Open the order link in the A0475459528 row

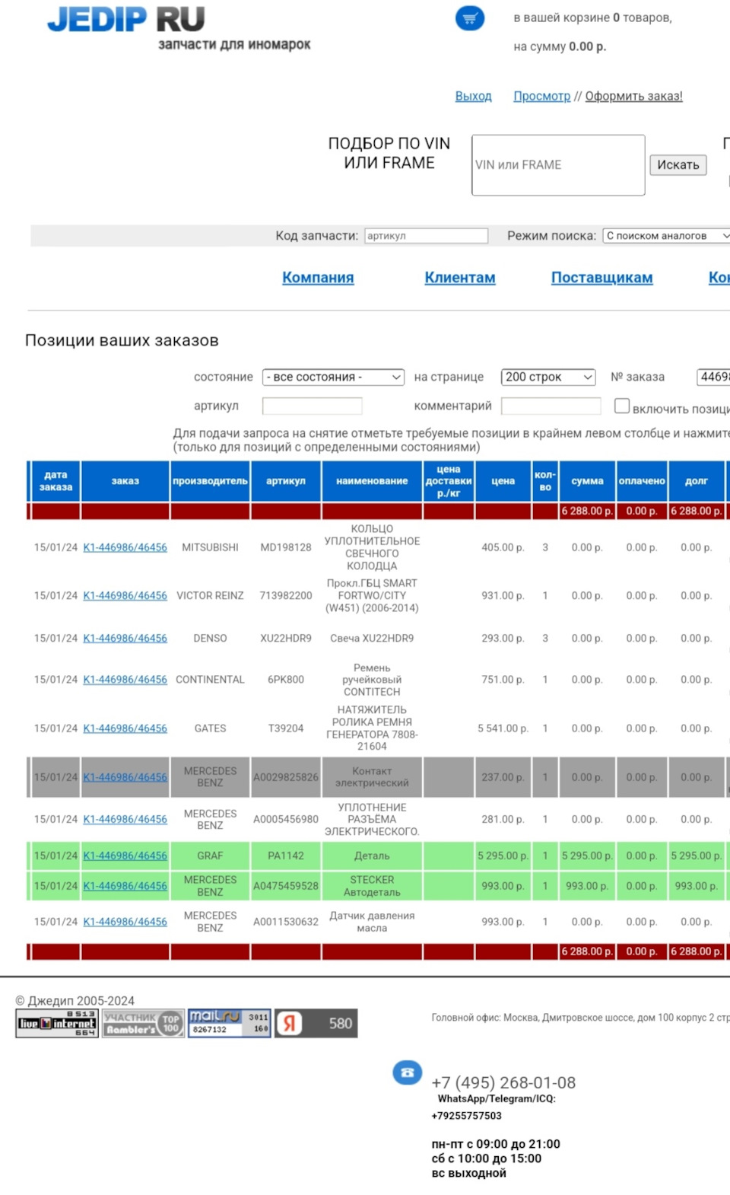click(125, 886)
